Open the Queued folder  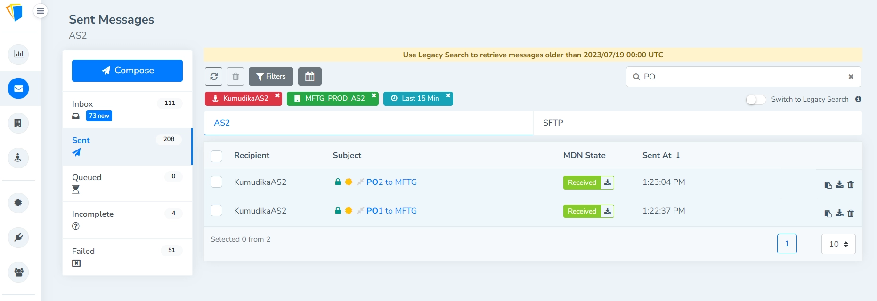[127, 183]
